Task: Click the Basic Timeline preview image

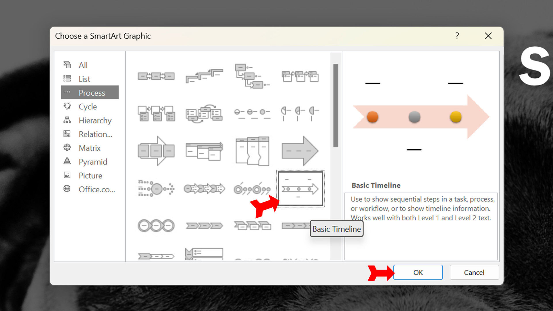Action: 421,117
